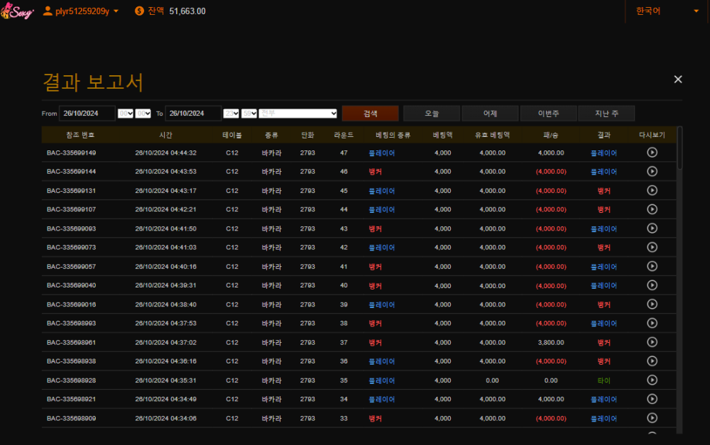Open the To minute dropdown
Screen dimensions: 710x445
249,114
